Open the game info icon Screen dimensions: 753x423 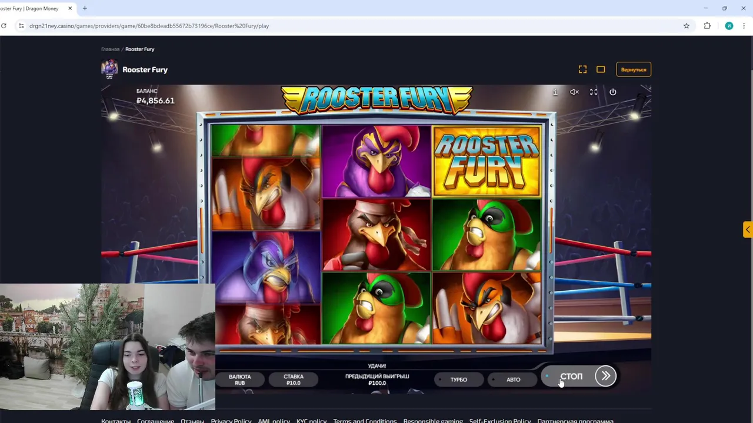coord(555,92)
